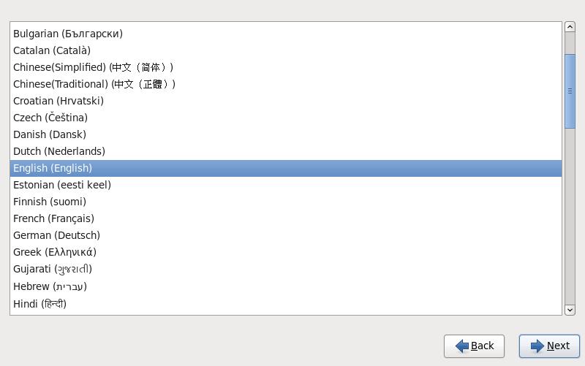585x366 pixels.
Task: Go back using the Back button
Action: pyautogui.click(x=474, y=346)
